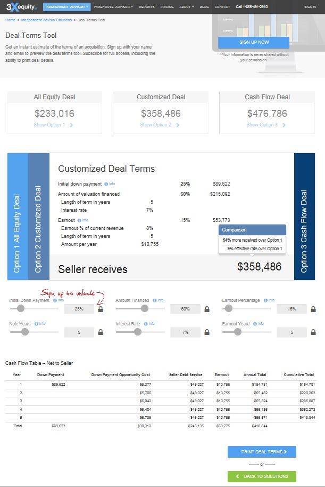Viewport: 325px width, 487px height.
Task: Click info icon next to Interest Rate slider label
Action: [144, 324]
